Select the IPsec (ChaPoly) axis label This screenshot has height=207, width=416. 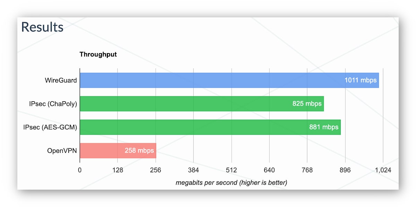click(x=53, y=104)
